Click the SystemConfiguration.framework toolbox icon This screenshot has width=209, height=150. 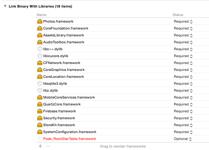tap(40, 132)
